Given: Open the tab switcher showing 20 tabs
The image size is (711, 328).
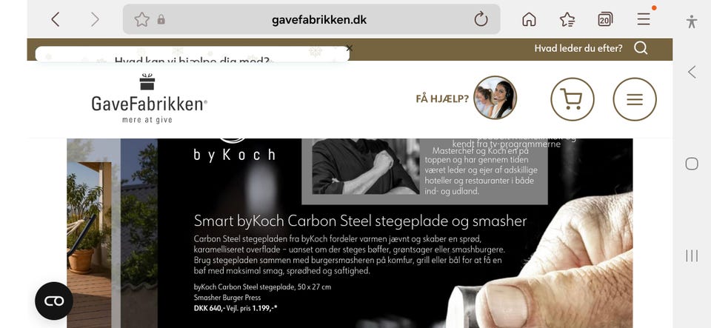Looking at the screenshot, I should click(605, 19).
